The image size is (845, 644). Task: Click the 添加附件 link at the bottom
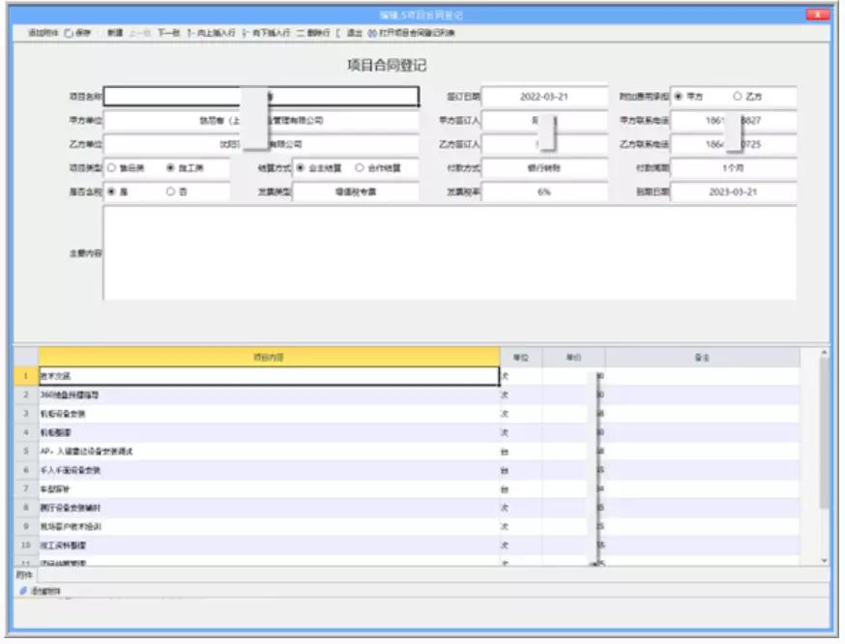click(41, 590)
